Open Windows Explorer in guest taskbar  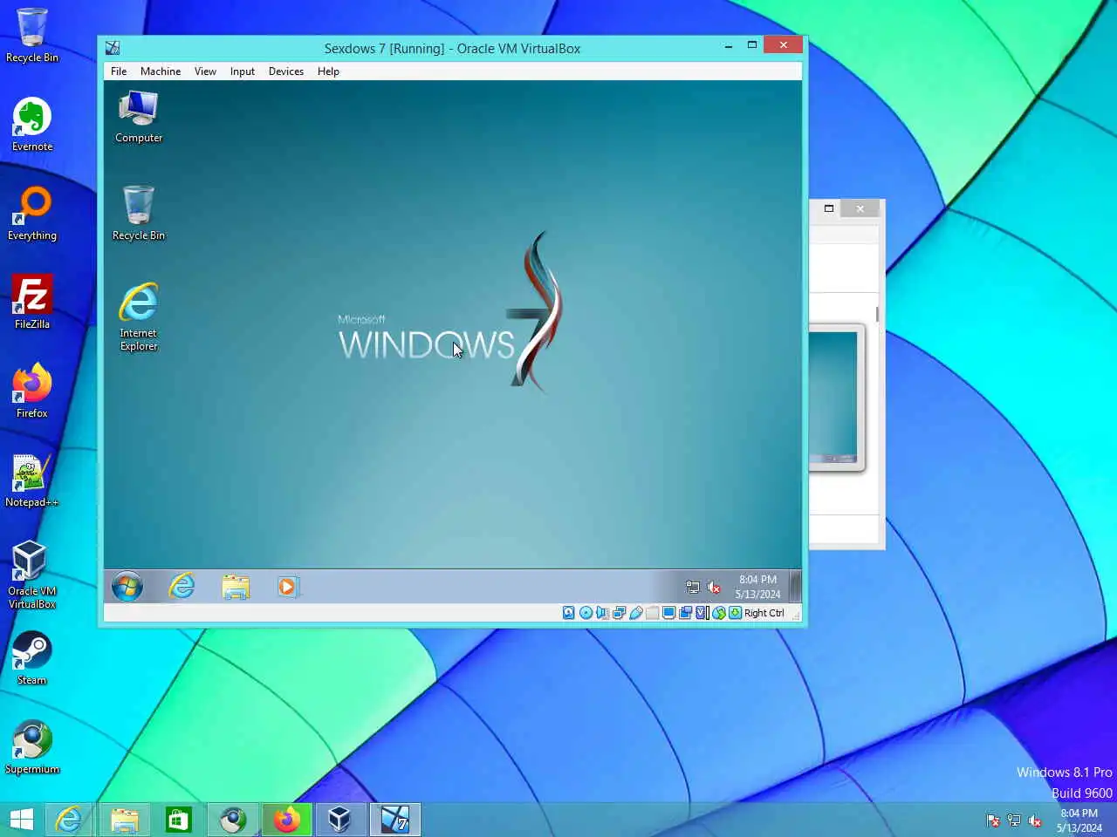[x=236, y=587]
